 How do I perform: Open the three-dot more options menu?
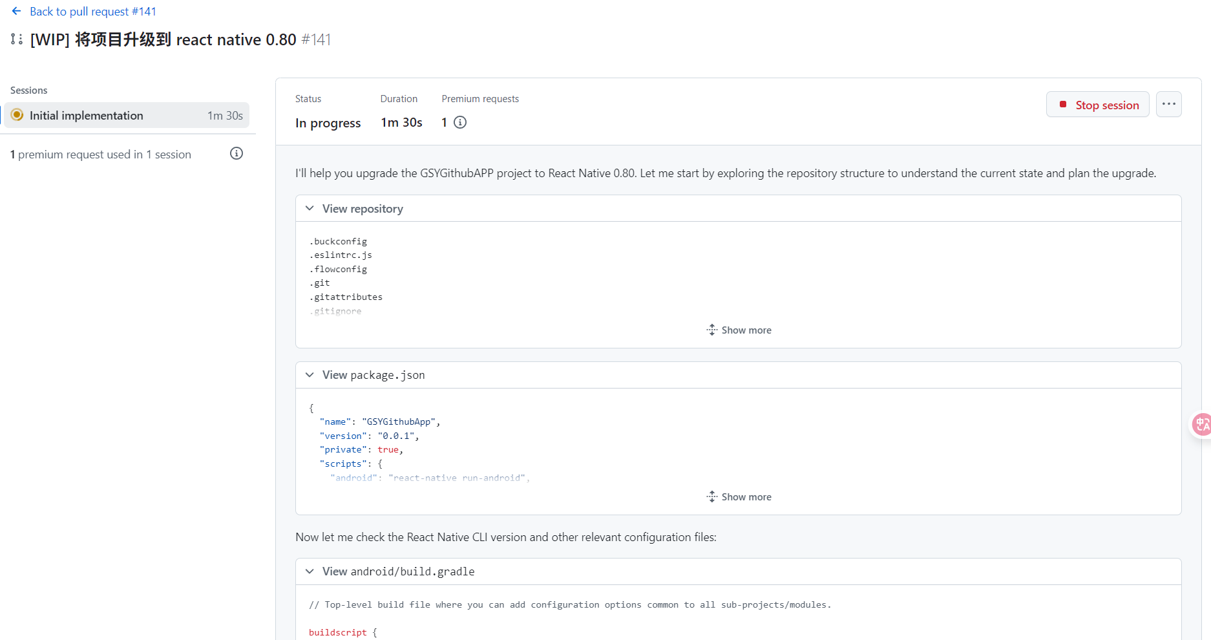click(1169, 104)
